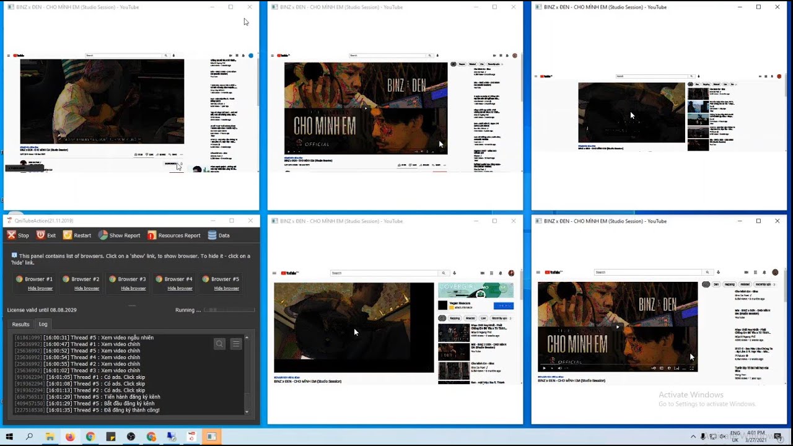Select the Related chip in the bottom-right YouTube window

[x=745, y=284]
